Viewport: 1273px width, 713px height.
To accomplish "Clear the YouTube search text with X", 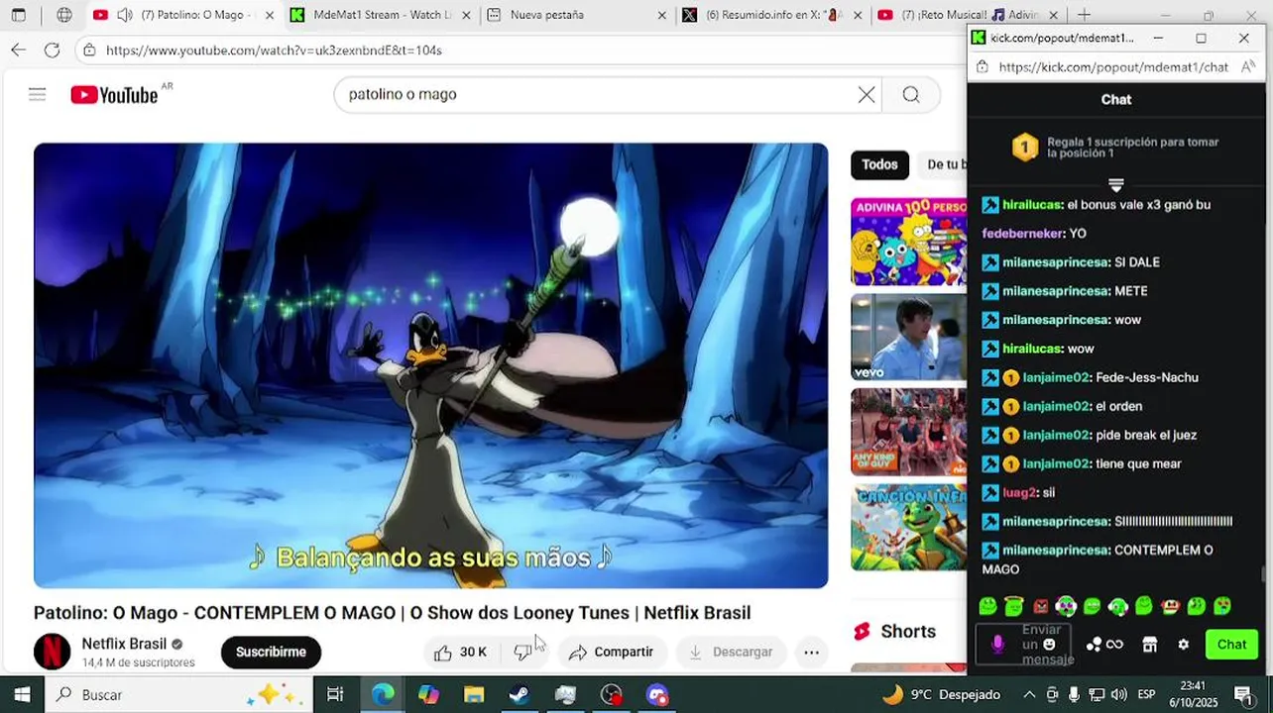I will (x=866, y=94).
